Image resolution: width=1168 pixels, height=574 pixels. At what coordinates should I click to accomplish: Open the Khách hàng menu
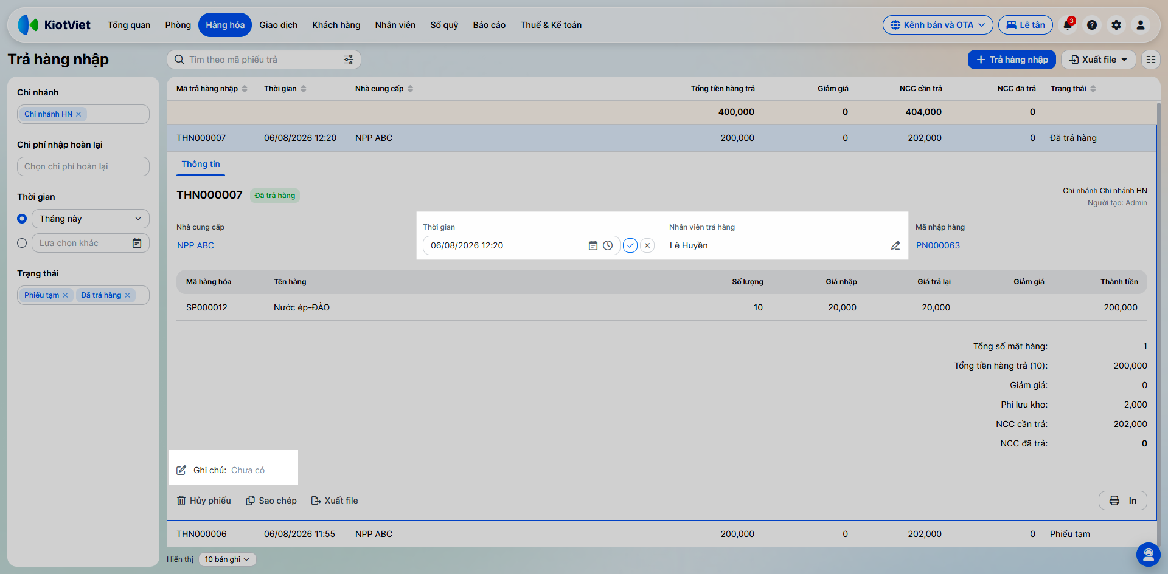pos(336,25)
